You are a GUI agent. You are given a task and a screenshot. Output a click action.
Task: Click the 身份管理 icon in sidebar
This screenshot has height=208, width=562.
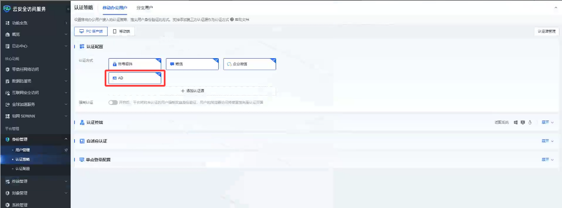pyautogui.click(x=7, y=140)
